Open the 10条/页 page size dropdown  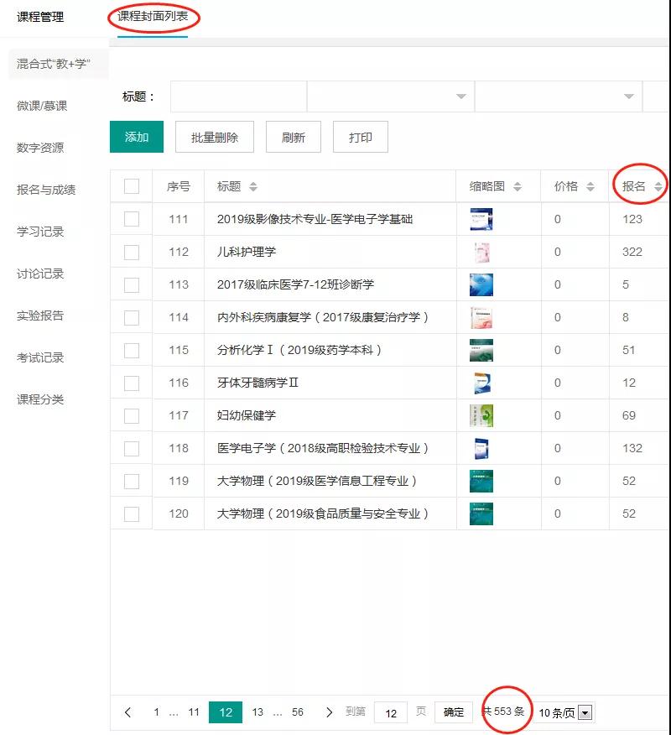coord(565,713)
